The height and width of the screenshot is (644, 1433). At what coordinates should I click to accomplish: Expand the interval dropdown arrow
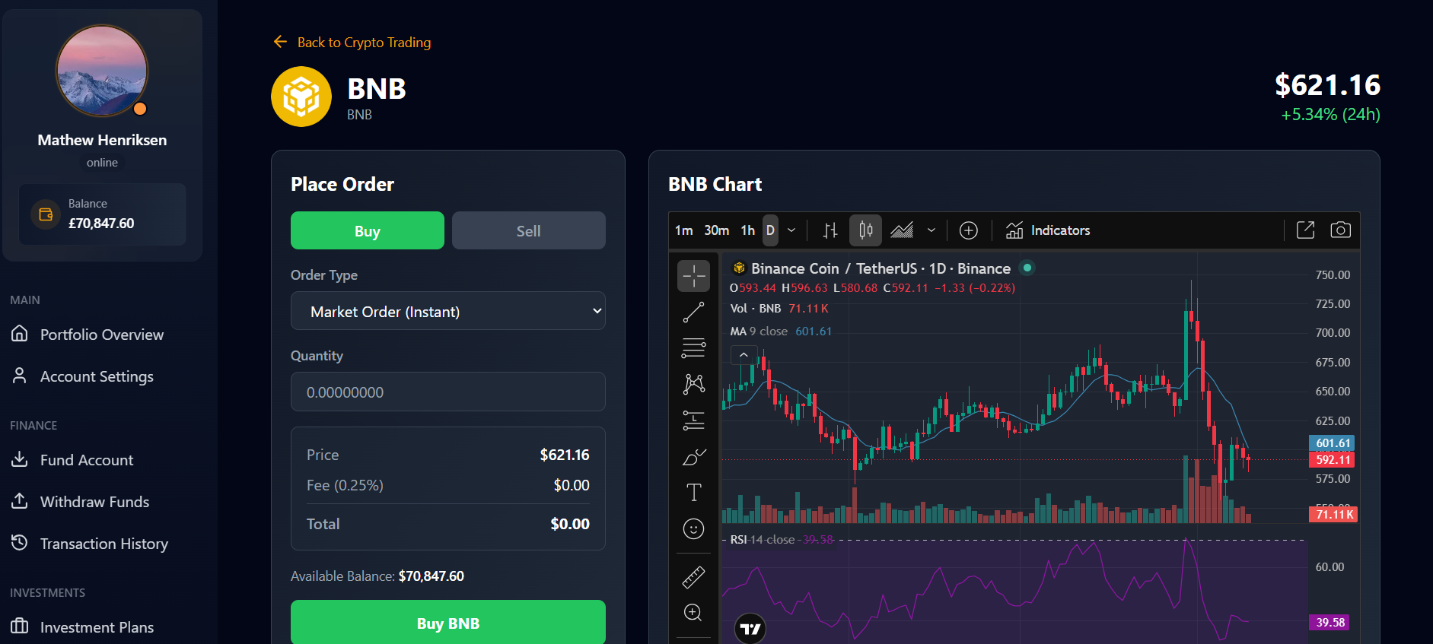791,230
